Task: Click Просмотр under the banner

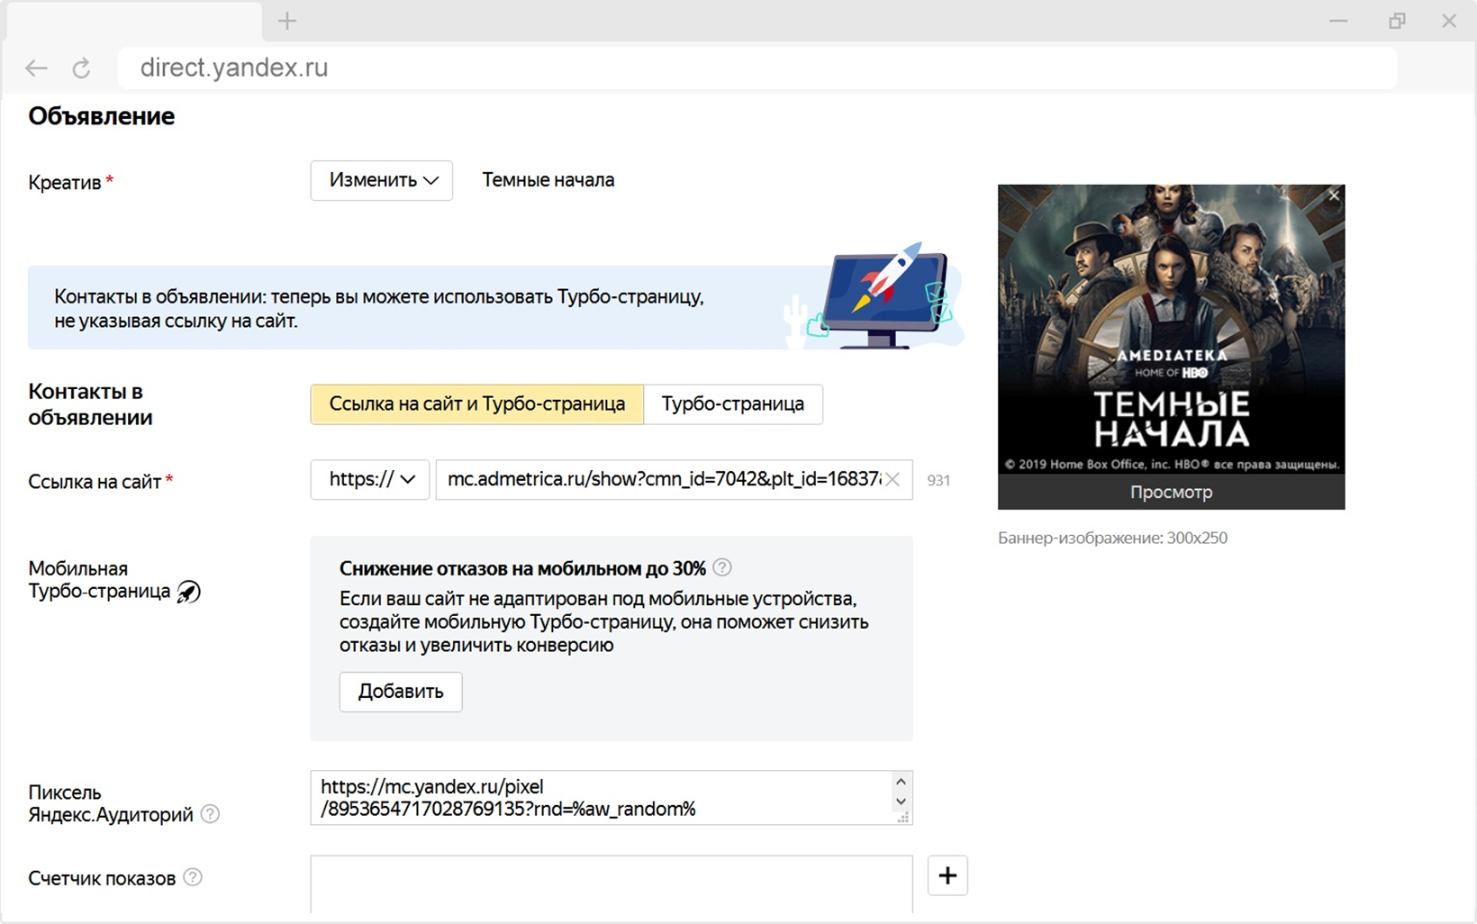Action: coord(1171,493)
